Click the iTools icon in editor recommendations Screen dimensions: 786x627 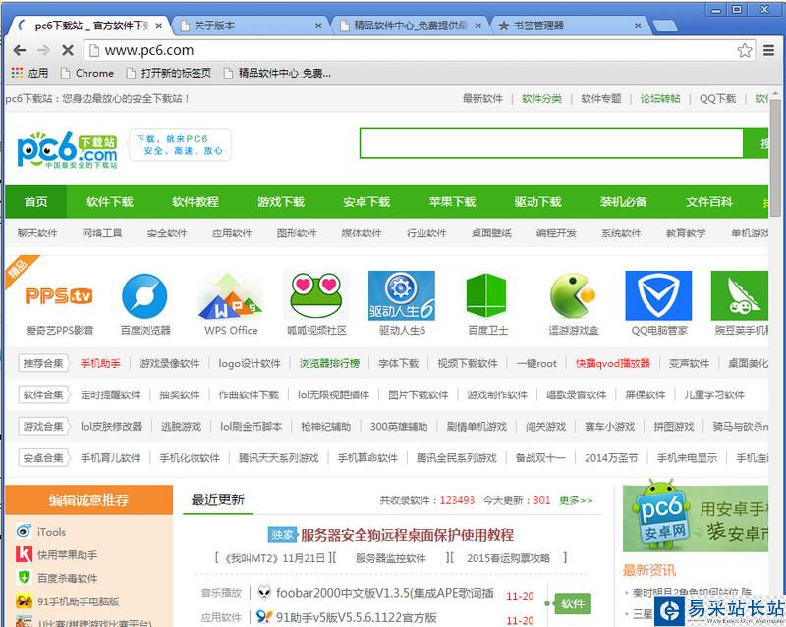(24, 531)
